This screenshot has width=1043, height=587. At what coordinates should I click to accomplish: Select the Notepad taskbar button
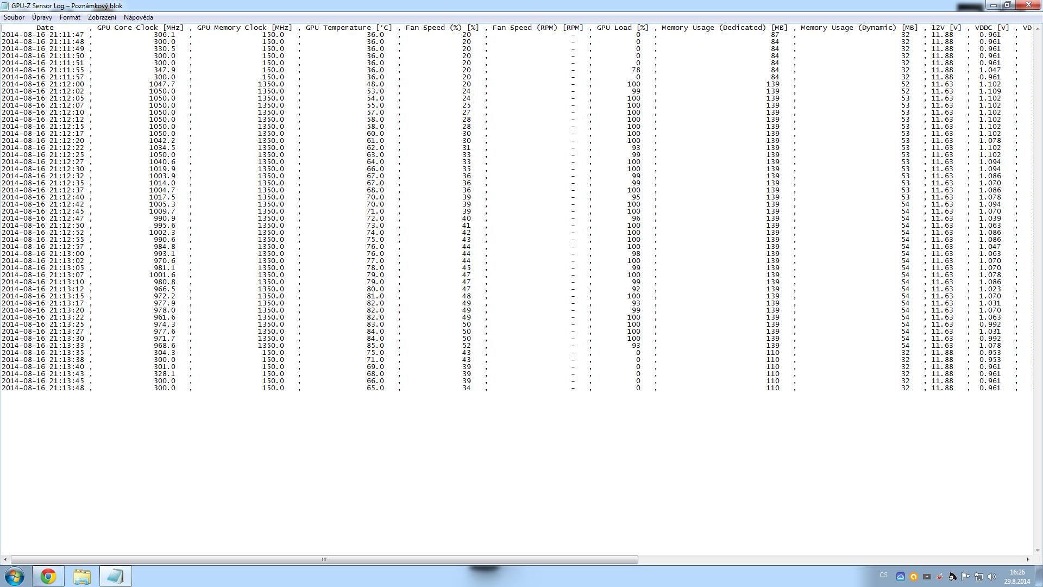[x=115, y=576]
